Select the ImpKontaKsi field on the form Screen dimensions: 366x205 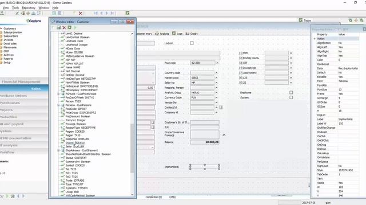(205, 167)
